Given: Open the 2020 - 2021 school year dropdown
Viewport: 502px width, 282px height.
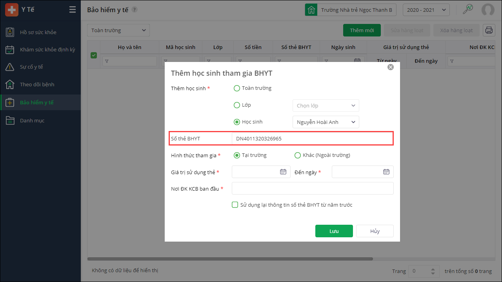Looking at the screenshot, I should [x=426, y=10].
